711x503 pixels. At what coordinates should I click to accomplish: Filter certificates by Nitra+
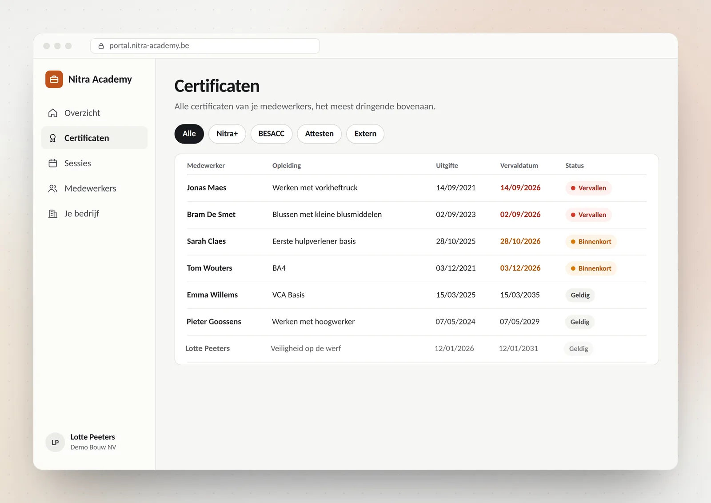pos(227,134)
